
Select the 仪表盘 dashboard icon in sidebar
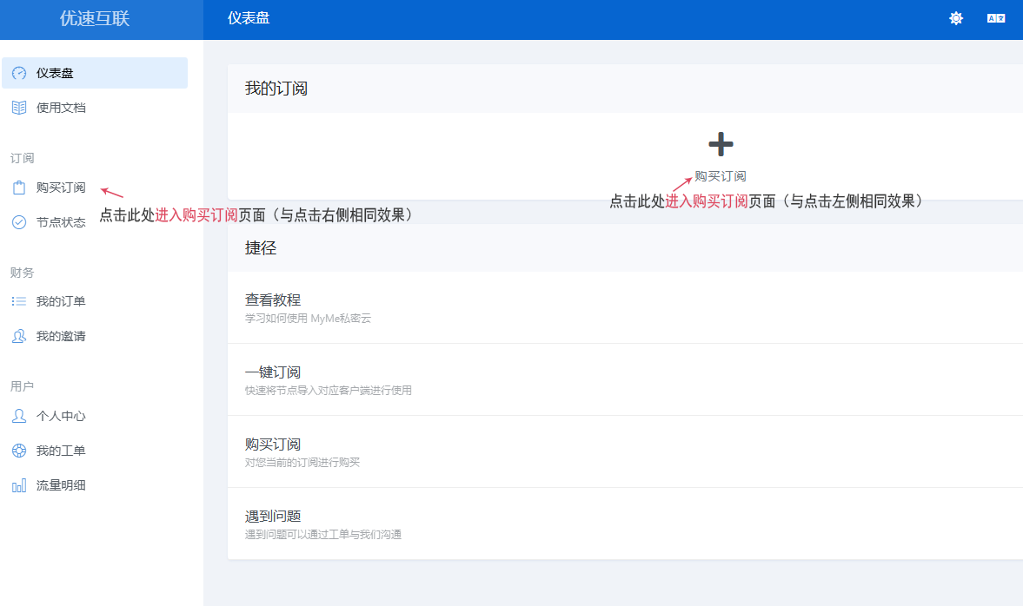click(x=18, y=73)
